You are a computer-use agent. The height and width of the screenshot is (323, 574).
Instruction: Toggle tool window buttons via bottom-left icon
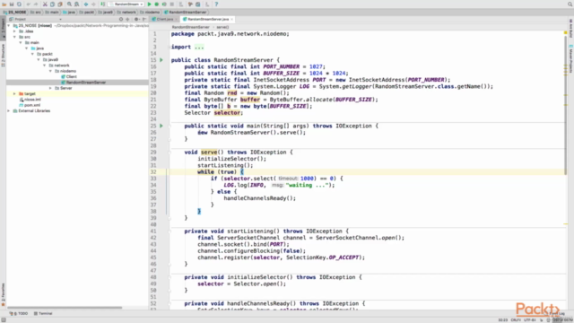tap(4, 319)
